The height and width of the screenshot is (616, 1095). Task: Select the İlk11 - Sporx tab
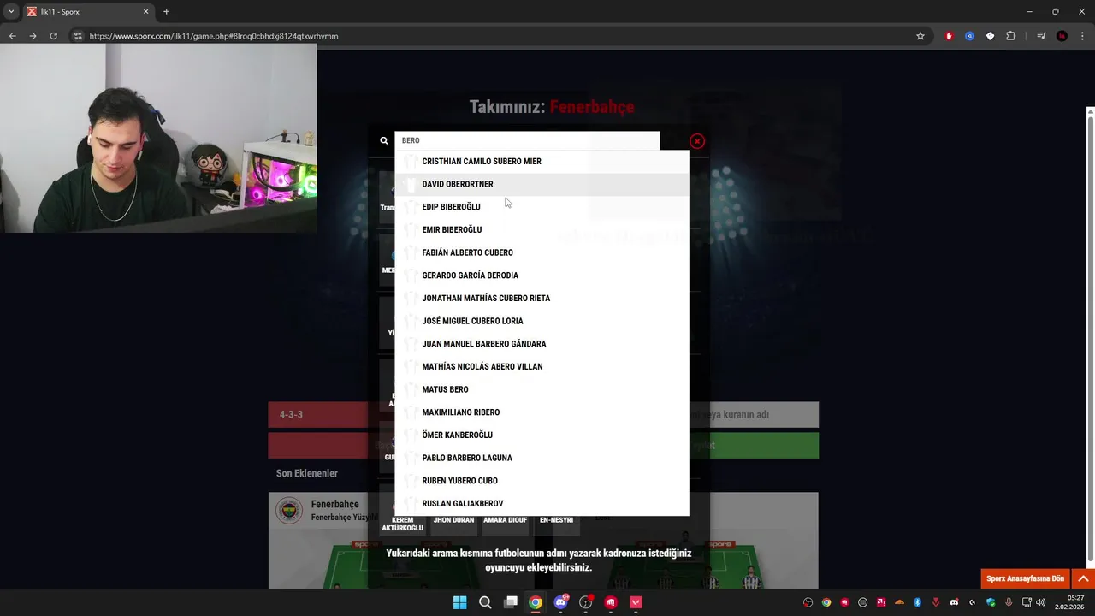87,12
